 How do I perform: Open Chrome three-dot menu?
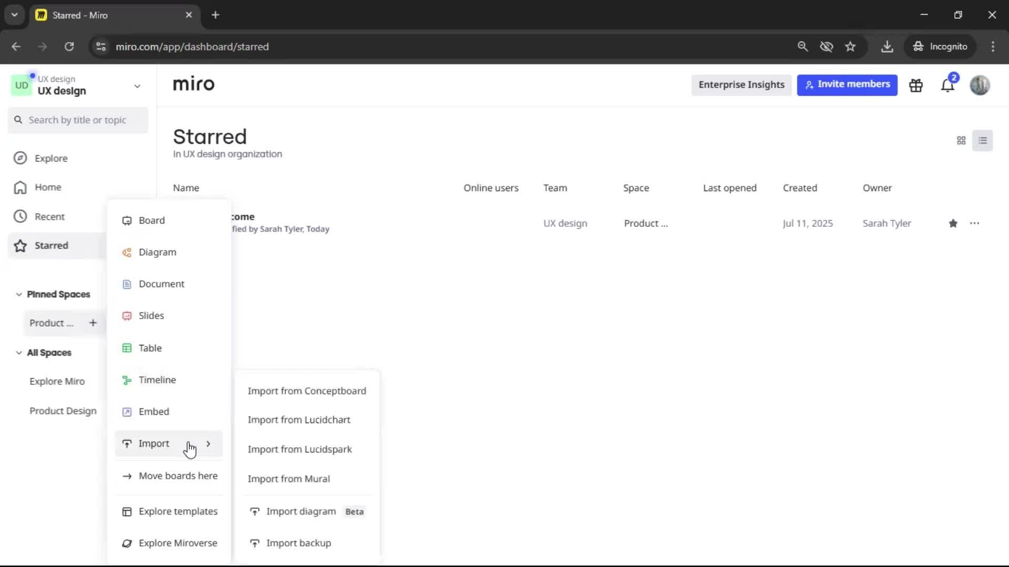coord(993,47)
